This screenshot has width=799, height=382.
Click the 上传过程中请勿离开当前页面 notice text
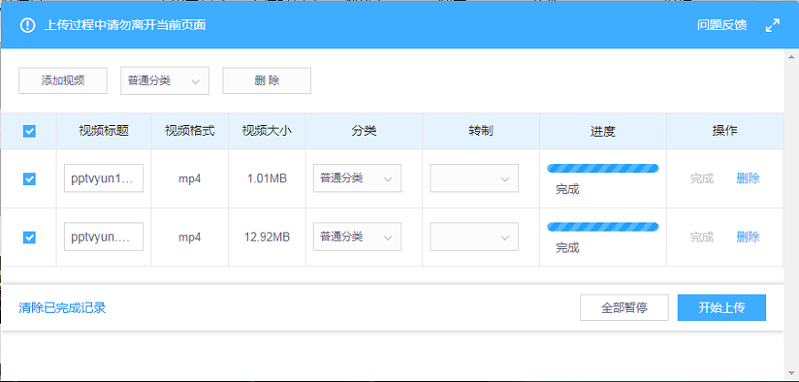pyautogui.click(x=125, y=26)
